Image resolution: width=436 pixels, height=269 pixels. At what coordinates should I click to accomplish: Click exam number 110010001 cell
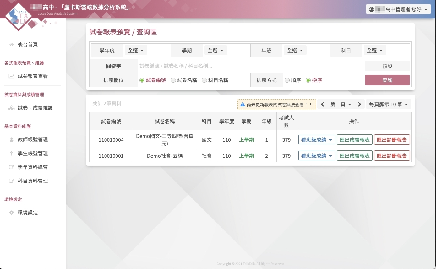coord(111,156)
